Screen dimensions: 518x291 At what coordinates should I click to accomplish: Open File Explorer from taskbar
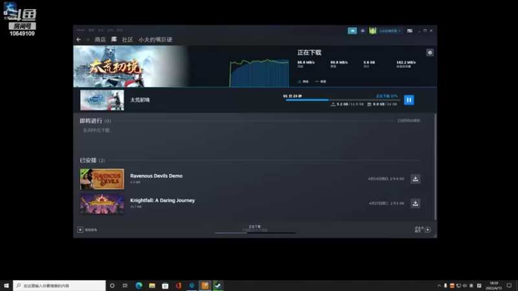[152, 285]
